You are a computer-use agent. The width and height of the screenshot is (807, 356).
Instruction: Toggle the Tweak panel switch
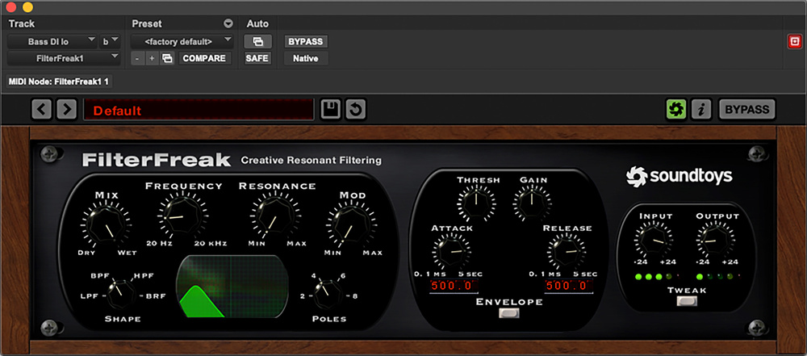coord(687,302)
